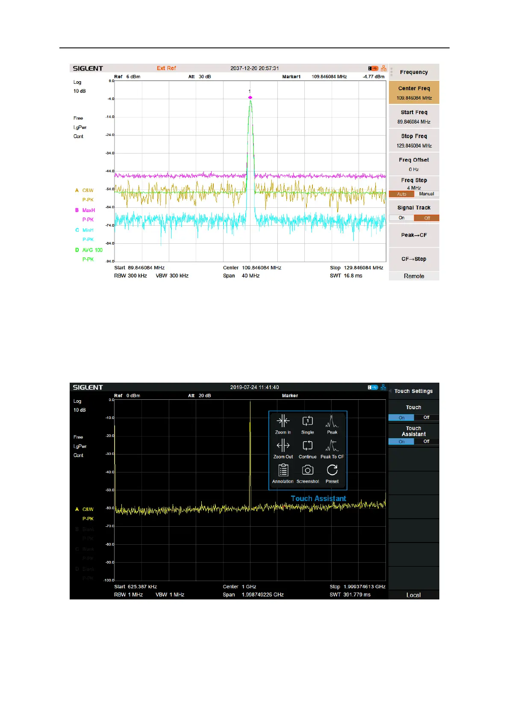Tap the Single sweep icon

click(x=307, y=422)
